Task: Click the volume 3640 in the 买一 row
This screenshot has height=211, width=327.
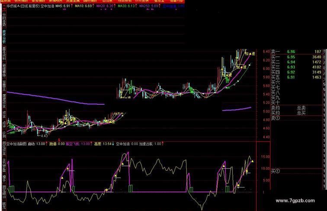Action: pyautogui.click(x=317, y=57)
